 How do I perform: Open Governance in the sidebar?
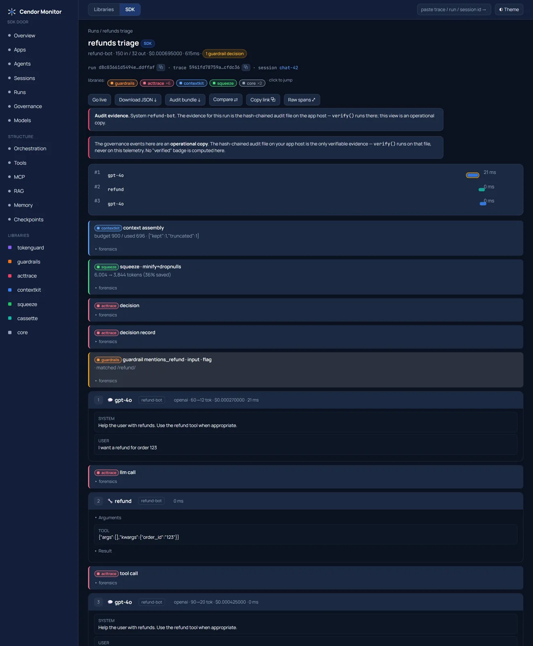pyautogui.click(x=28, y=106)
